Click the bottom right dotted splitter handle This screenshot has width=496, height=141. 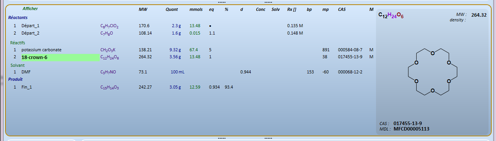[268, 138]
